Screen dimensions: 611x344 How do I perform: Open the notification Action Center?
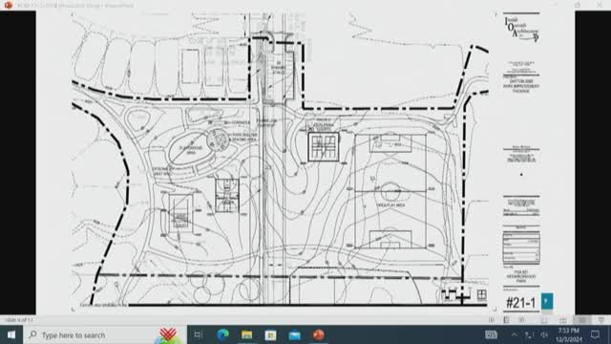click(x=595, y=334)
